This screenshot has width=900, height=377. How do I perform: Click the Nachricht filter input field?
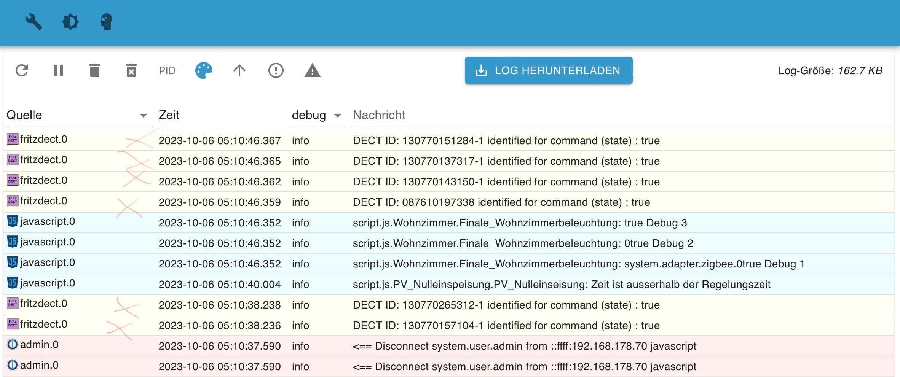pos(457,115)
